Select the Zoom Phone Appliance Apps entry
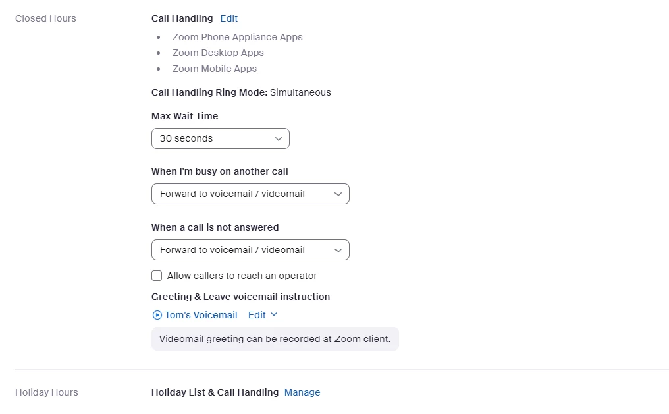 237,37
